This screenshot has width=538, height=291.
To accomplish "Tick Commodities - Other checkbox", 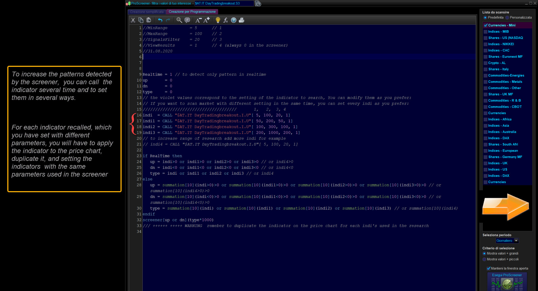I will pos(486,88).
